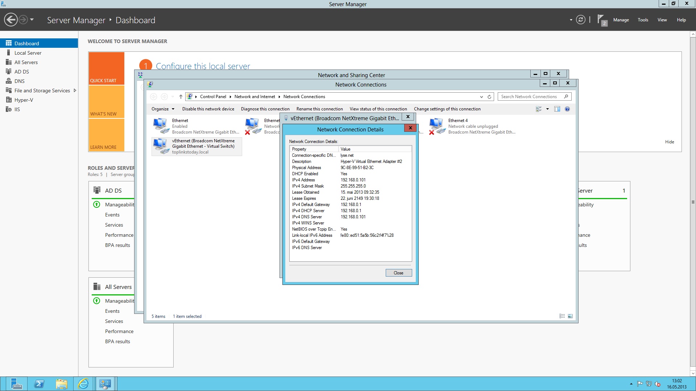Click the refresh icon in the address bar

[489, 97]
